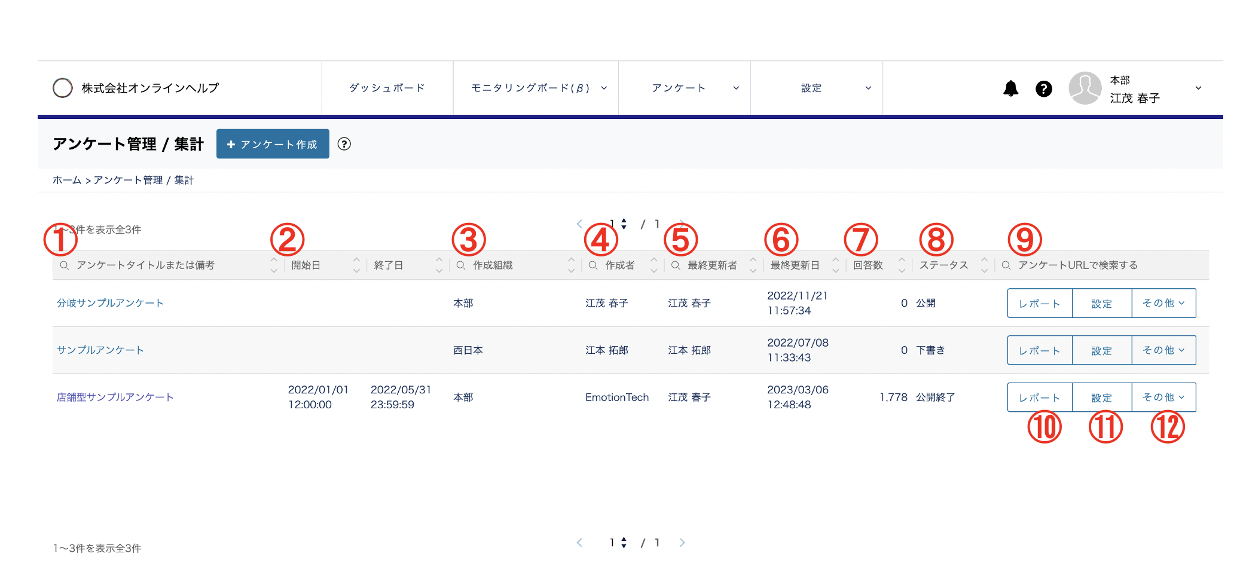
Task: Click 2022/01/01 12:00:00 start date cell
Action: [318, 398]
